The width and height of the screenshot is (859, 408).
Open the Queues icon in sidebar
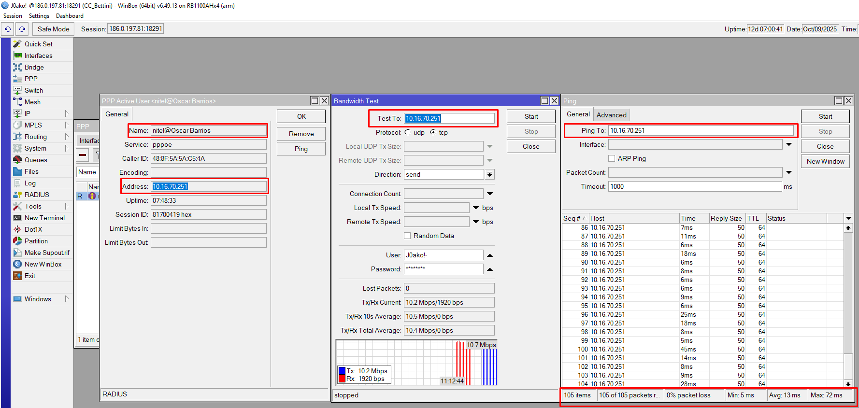17,160
